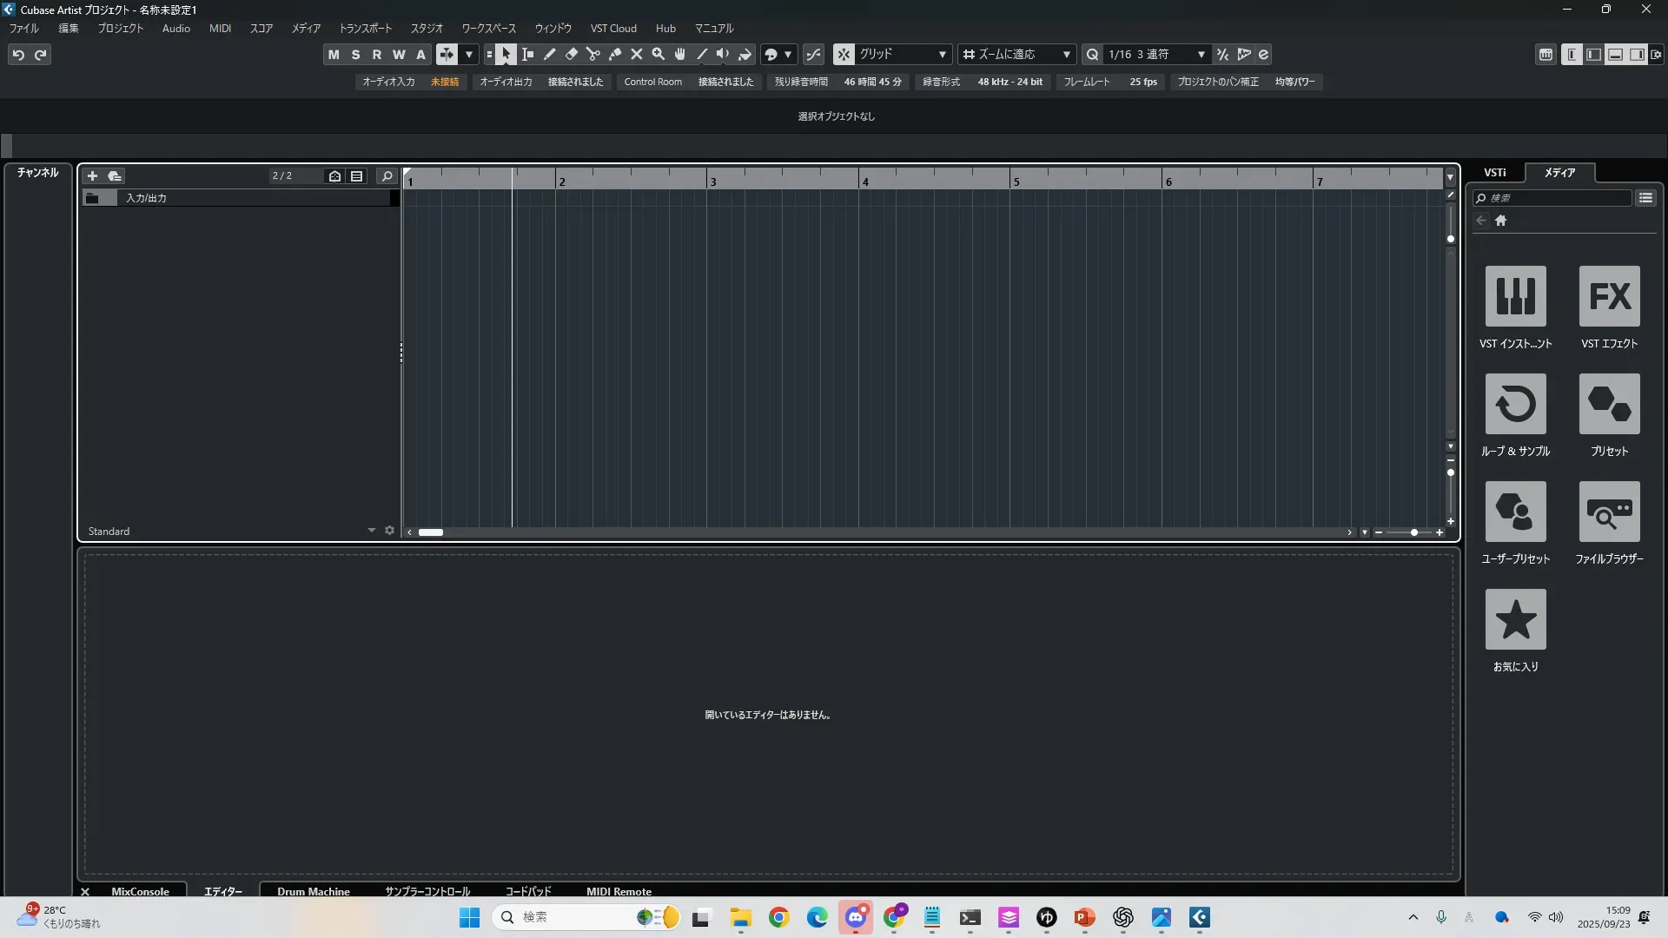Open the グリッド snap type dropdown

point(903,55)
